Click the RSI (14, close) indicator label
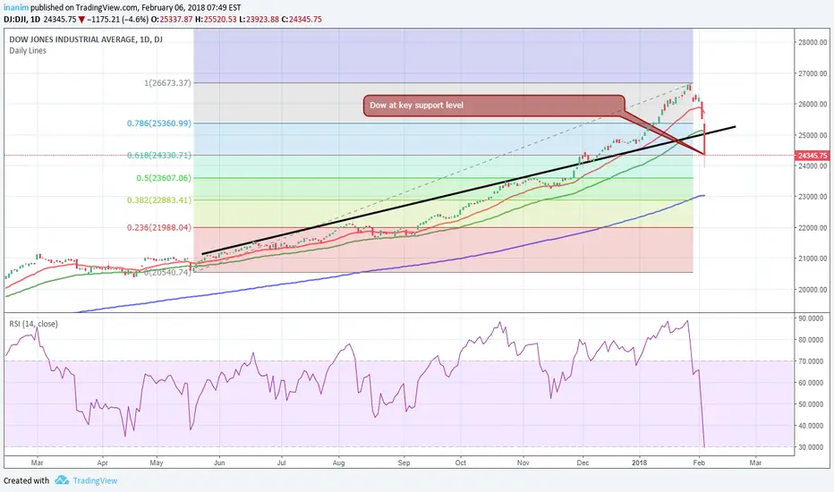The height and width of the screenshot is (492, 834). coord(33,324)
